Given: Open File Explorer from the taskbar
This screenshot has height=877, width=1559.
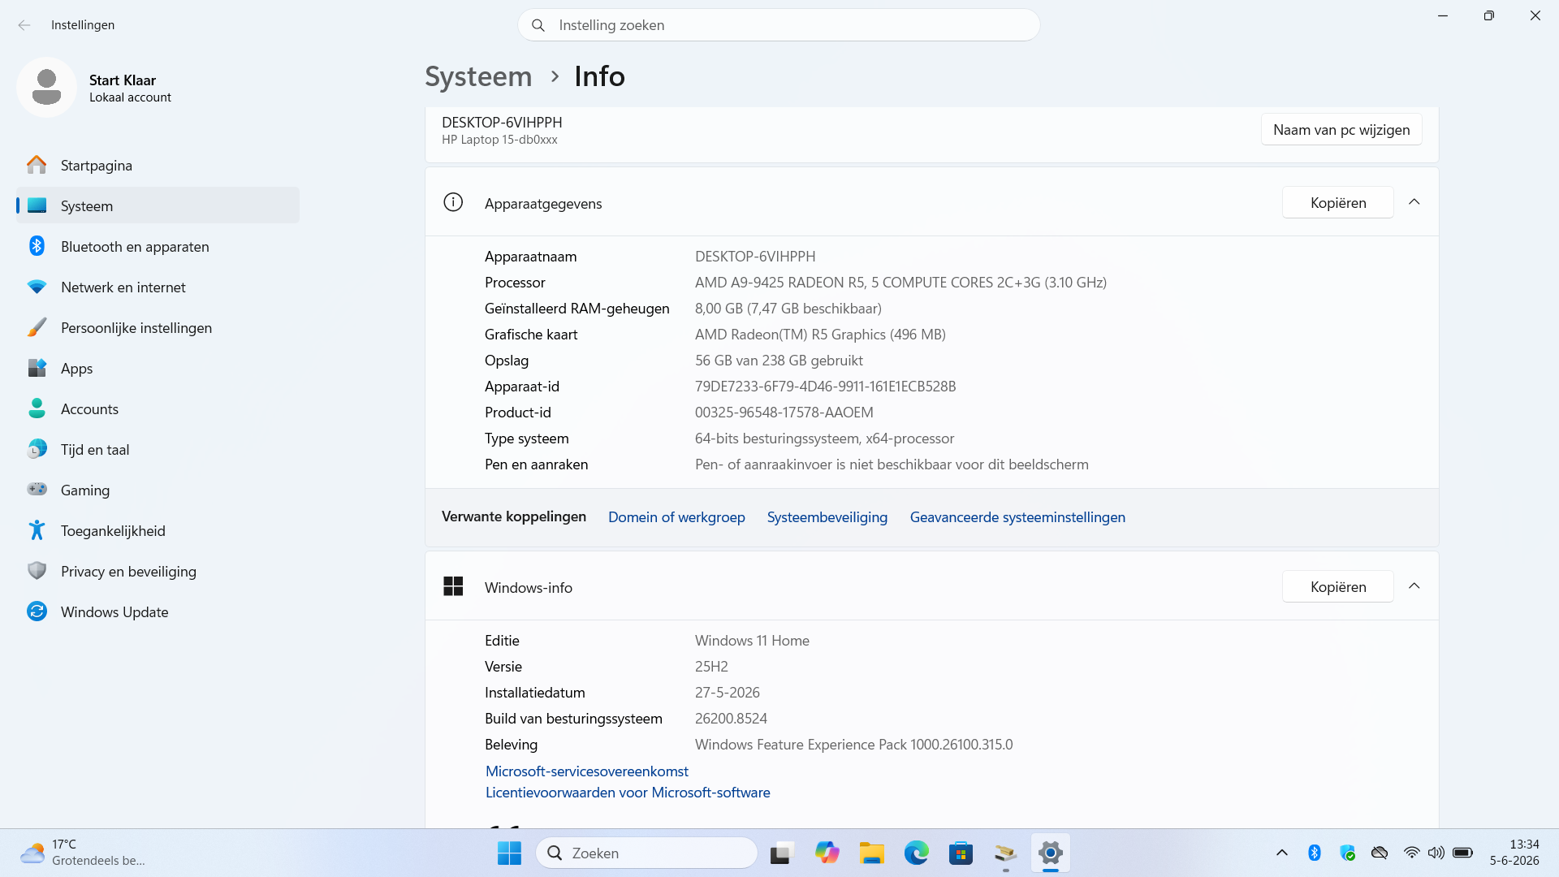Looking at the screenshot, I should pyautogui.click(x=872, y=853).
